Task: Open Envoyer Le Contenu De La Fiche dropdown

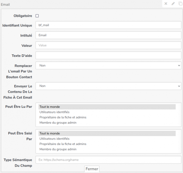Action: tap(108, 86)
